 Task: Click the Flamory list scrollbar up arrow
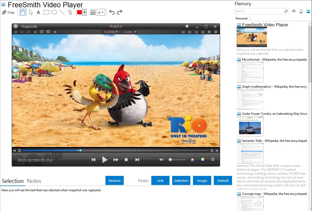[x=310, y=24]
